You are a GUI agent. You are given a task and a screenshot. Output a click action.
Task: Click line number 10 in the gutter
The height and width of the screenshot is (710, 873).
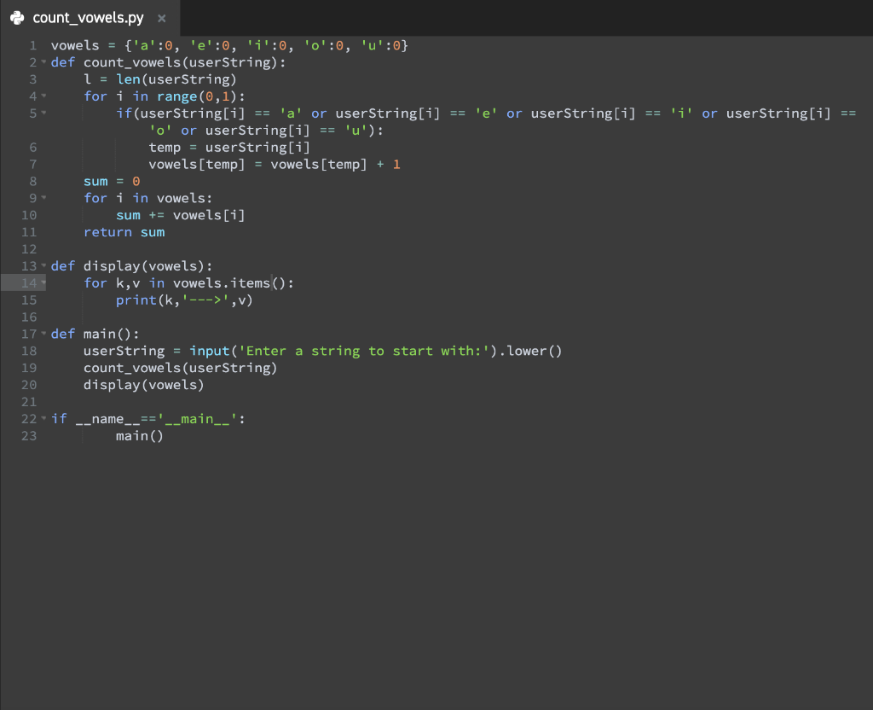(x=29, y=214)
